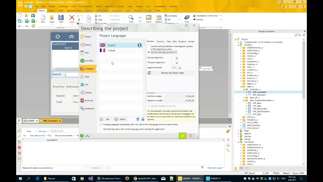Close the IWB_Customers document tab
Screen dimensions: 323x182
[60, 121]
